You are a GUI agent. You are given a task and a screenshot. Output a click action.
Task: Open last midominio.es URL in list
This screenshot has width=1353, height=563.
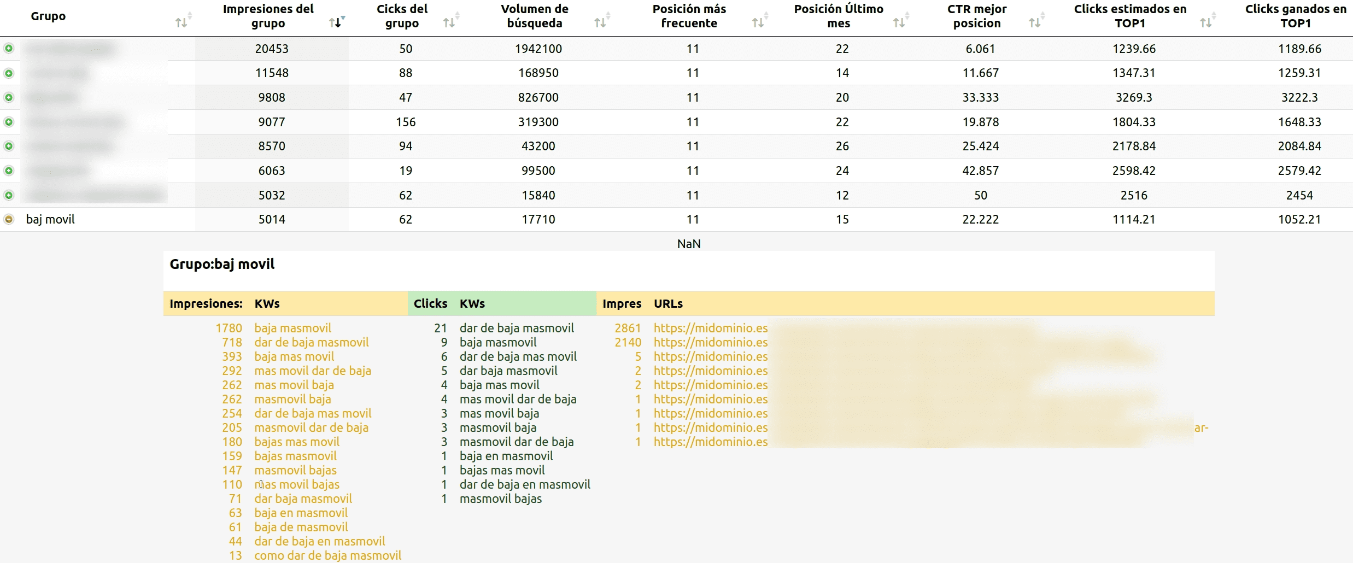[711, 442]
